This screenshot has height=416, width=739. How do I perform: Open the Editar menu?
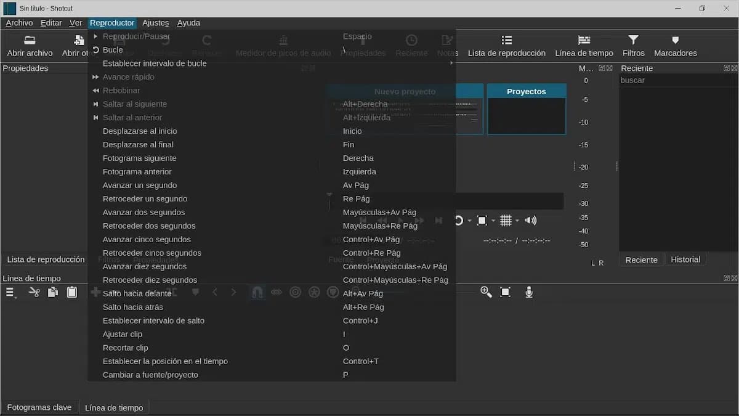click(x=51, y=23)
